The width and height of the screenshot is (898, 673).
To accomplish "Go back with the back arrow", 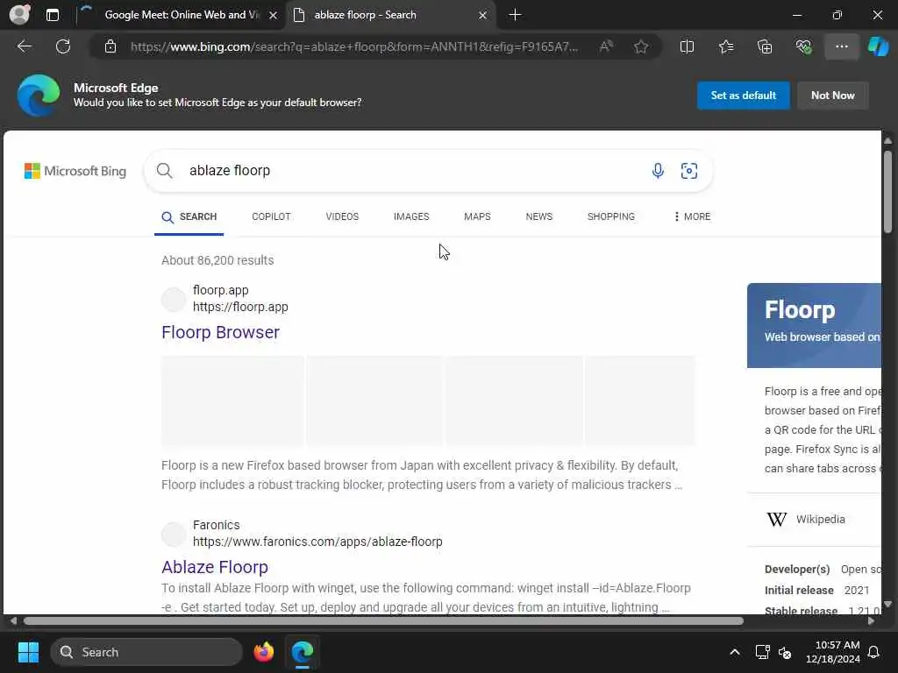I will [24, 46].
